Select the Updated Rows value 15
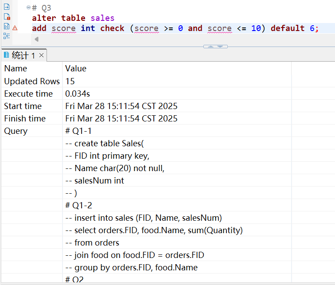 tap(70, 81)
